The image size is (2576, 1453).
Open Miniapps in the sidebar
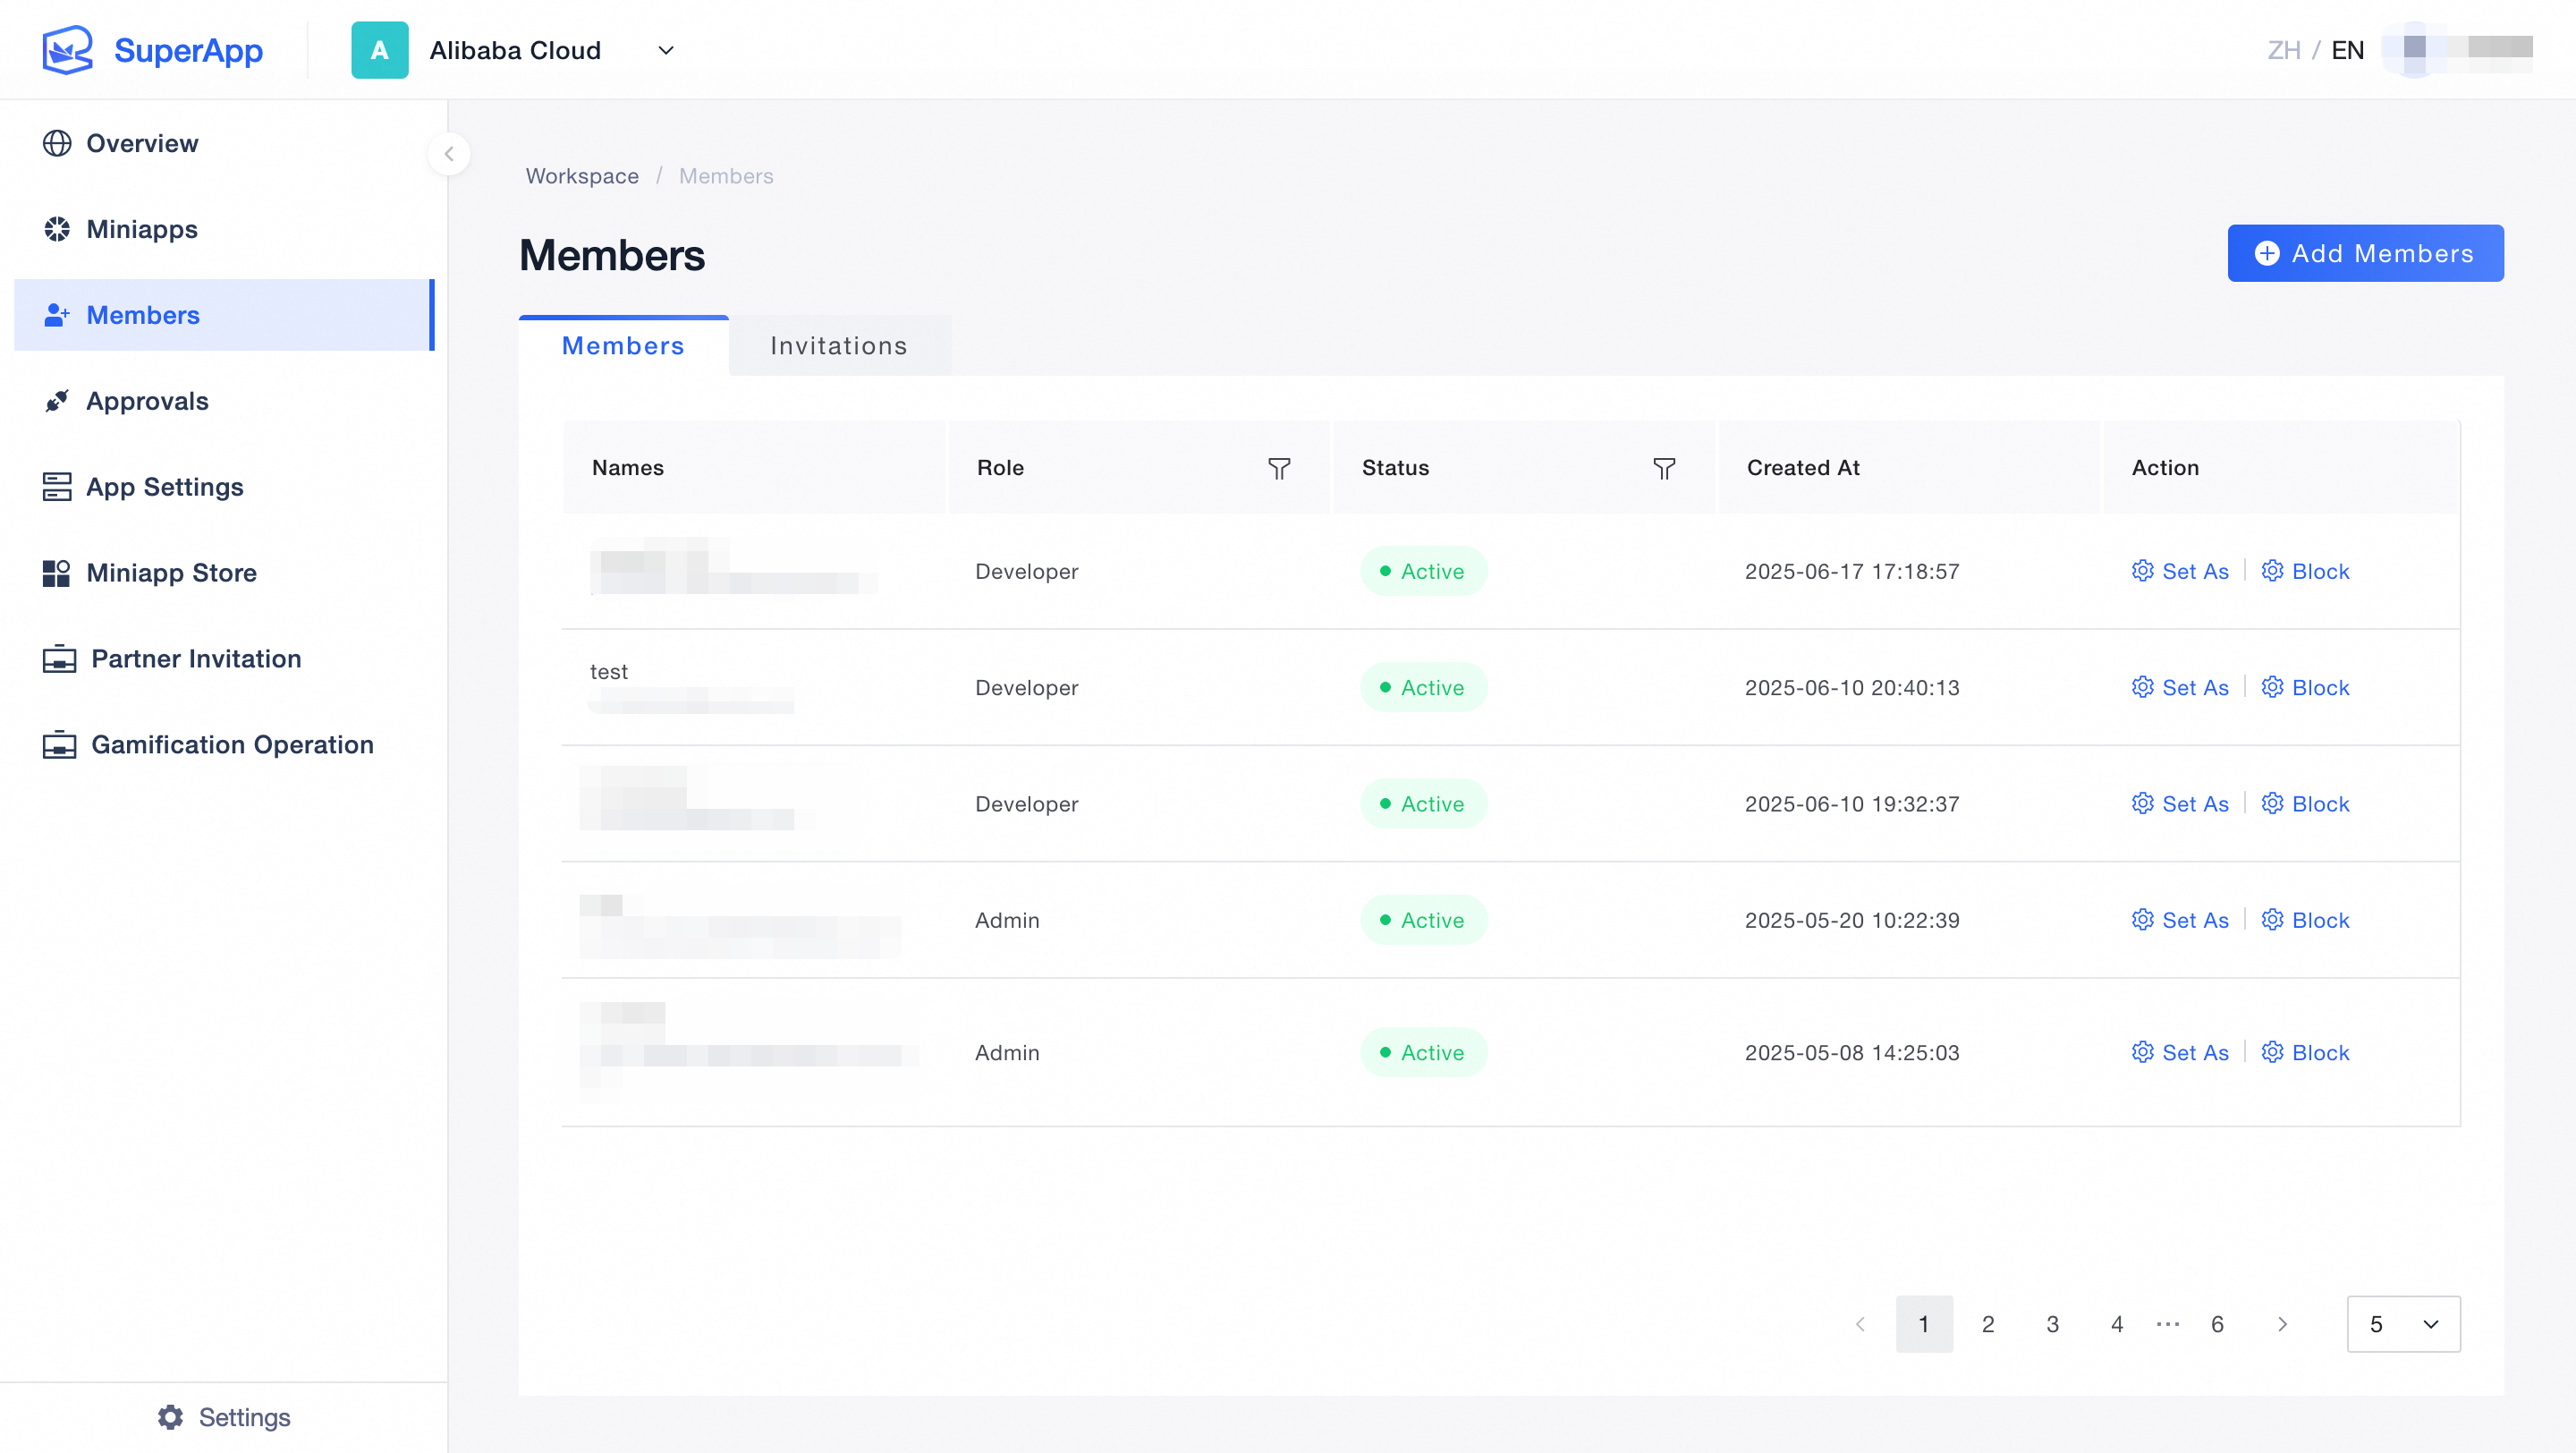[x=142, y=229]
